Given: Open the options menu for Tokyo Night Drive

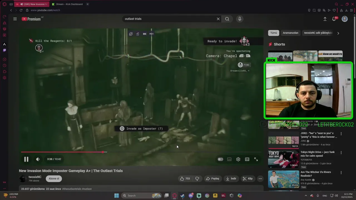Looking at the screenshot, I should coord(341,152).
